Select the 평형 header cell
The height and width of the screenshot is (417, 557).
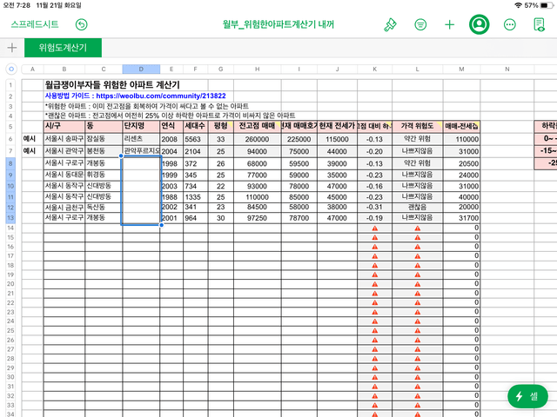click(220, 126)
